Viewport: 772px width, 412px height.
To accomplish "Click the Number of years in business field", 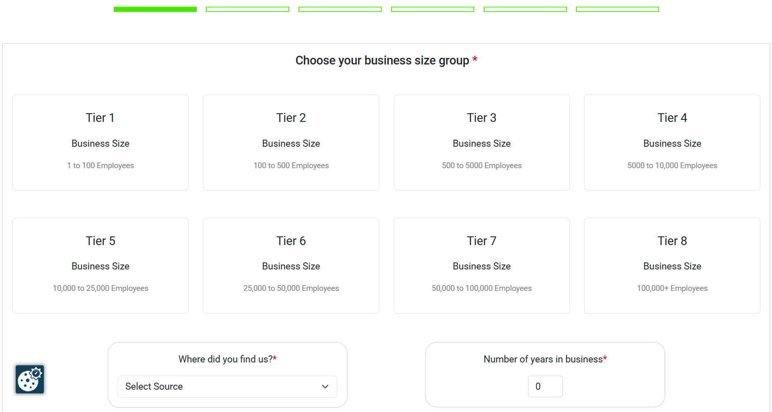I will pos(545,386).
